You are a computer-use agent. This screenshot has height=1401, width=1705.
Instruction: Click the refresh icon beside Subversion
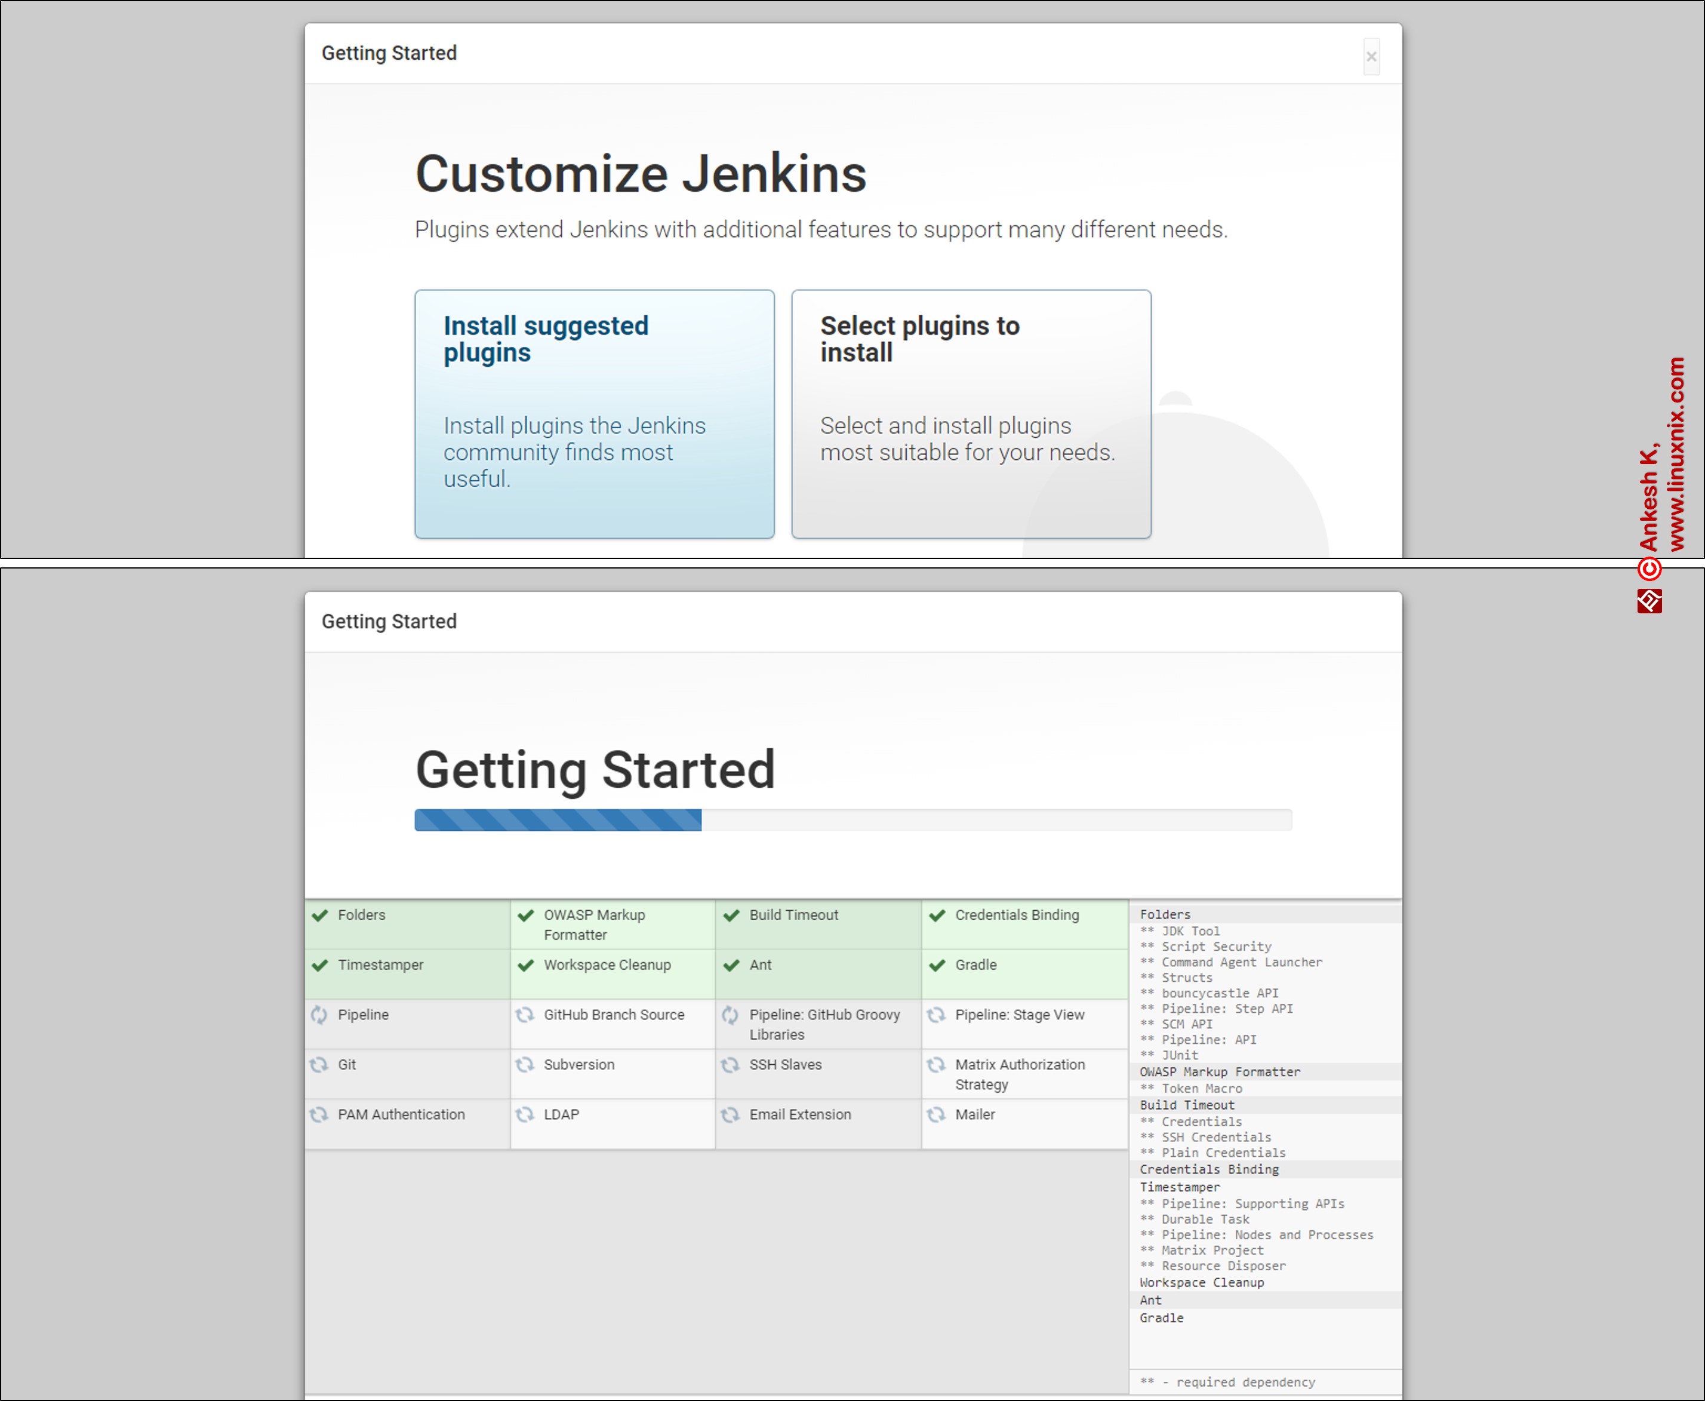[x=525, y=1064]
